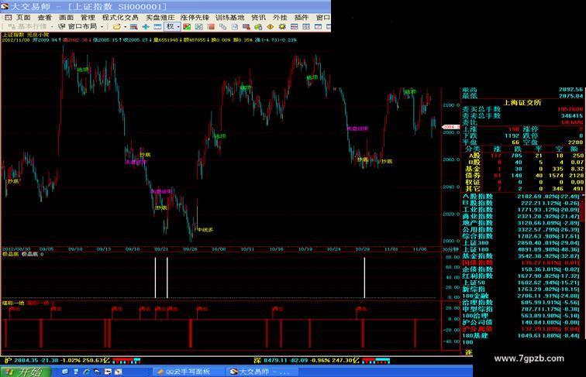Open the 外挂 menu
Image resolution: width=586 pixels, height=377 pixels.
click(280, 18)
